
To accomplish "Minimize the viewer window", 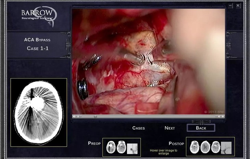I will 230,5.
